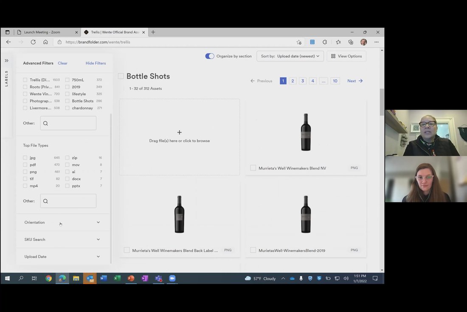Select MurietasWell-WinemakersBlend-2019 asset checkbox
The image size is (467, 312).
(x=253, y=250)
